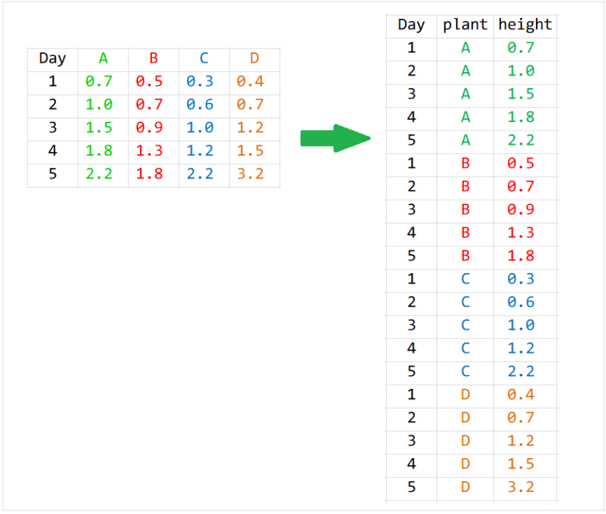Select green 1.5 cell in the left table

pyautogui.click(x=99, y=128)
